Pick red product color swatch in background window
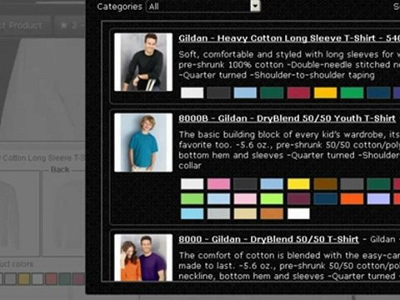The width and height of the screenshot is (400, 300). pos(51,279)
